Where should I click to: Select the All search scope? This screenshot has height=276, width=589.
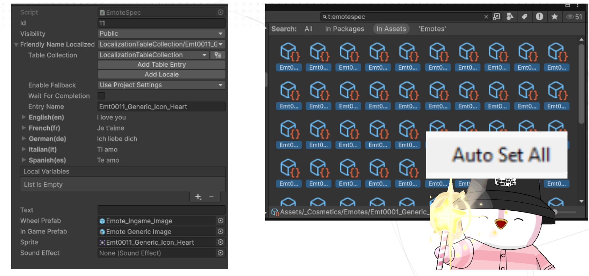[x=309, y=29]
